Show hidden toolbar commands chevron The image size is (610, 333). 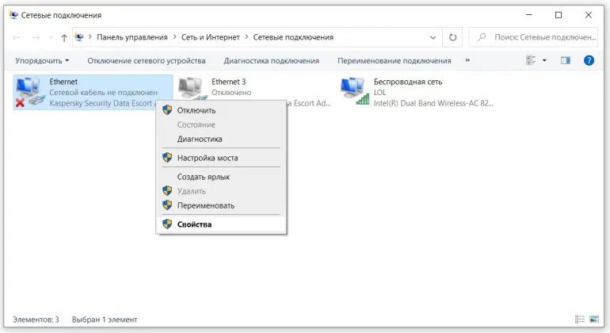tap(467, 60)
